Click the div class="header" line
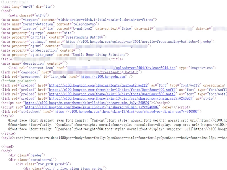This screenshot has width=227, height=170. pyautogui.click(x=27, y=155)
